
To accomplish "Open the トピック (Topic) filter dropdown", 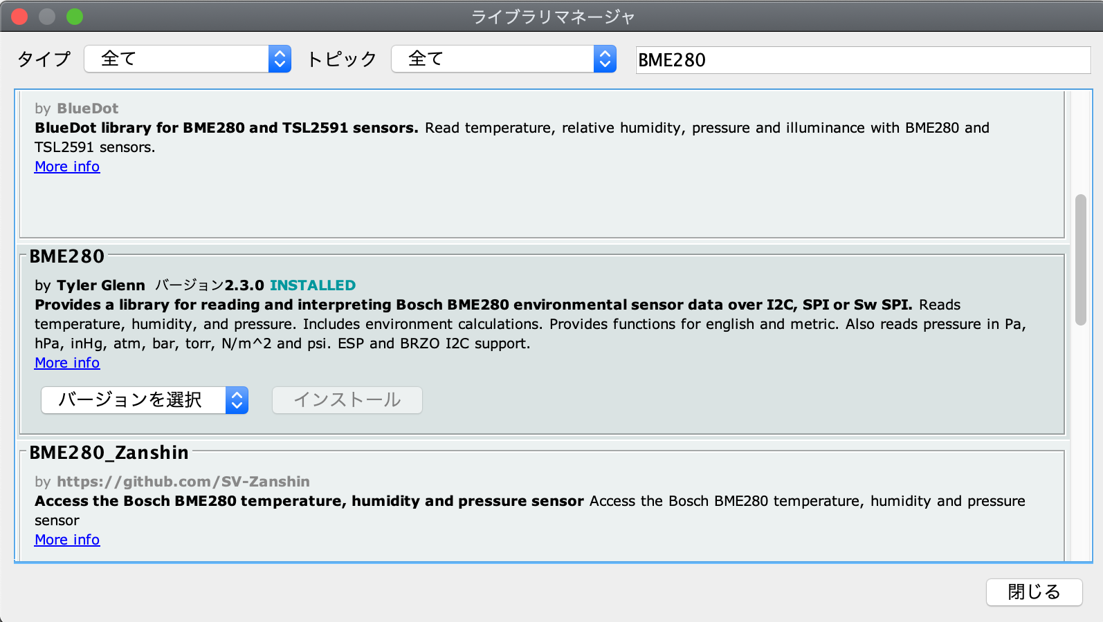I will pyautogui.click(x=503, y=59).
